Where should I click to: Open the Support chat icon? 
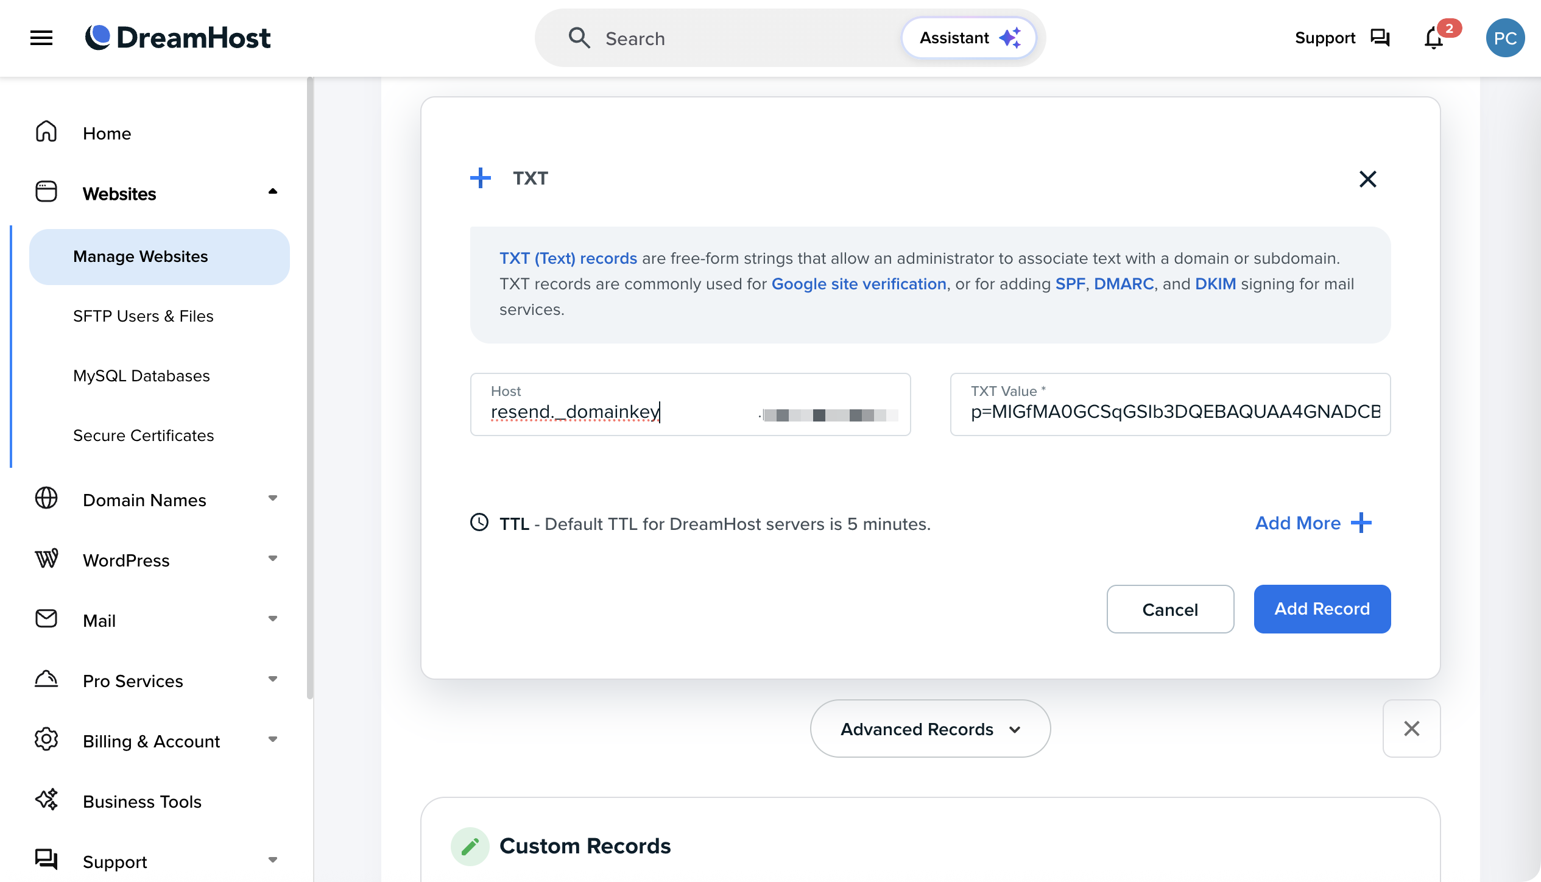coord(1380,38)
